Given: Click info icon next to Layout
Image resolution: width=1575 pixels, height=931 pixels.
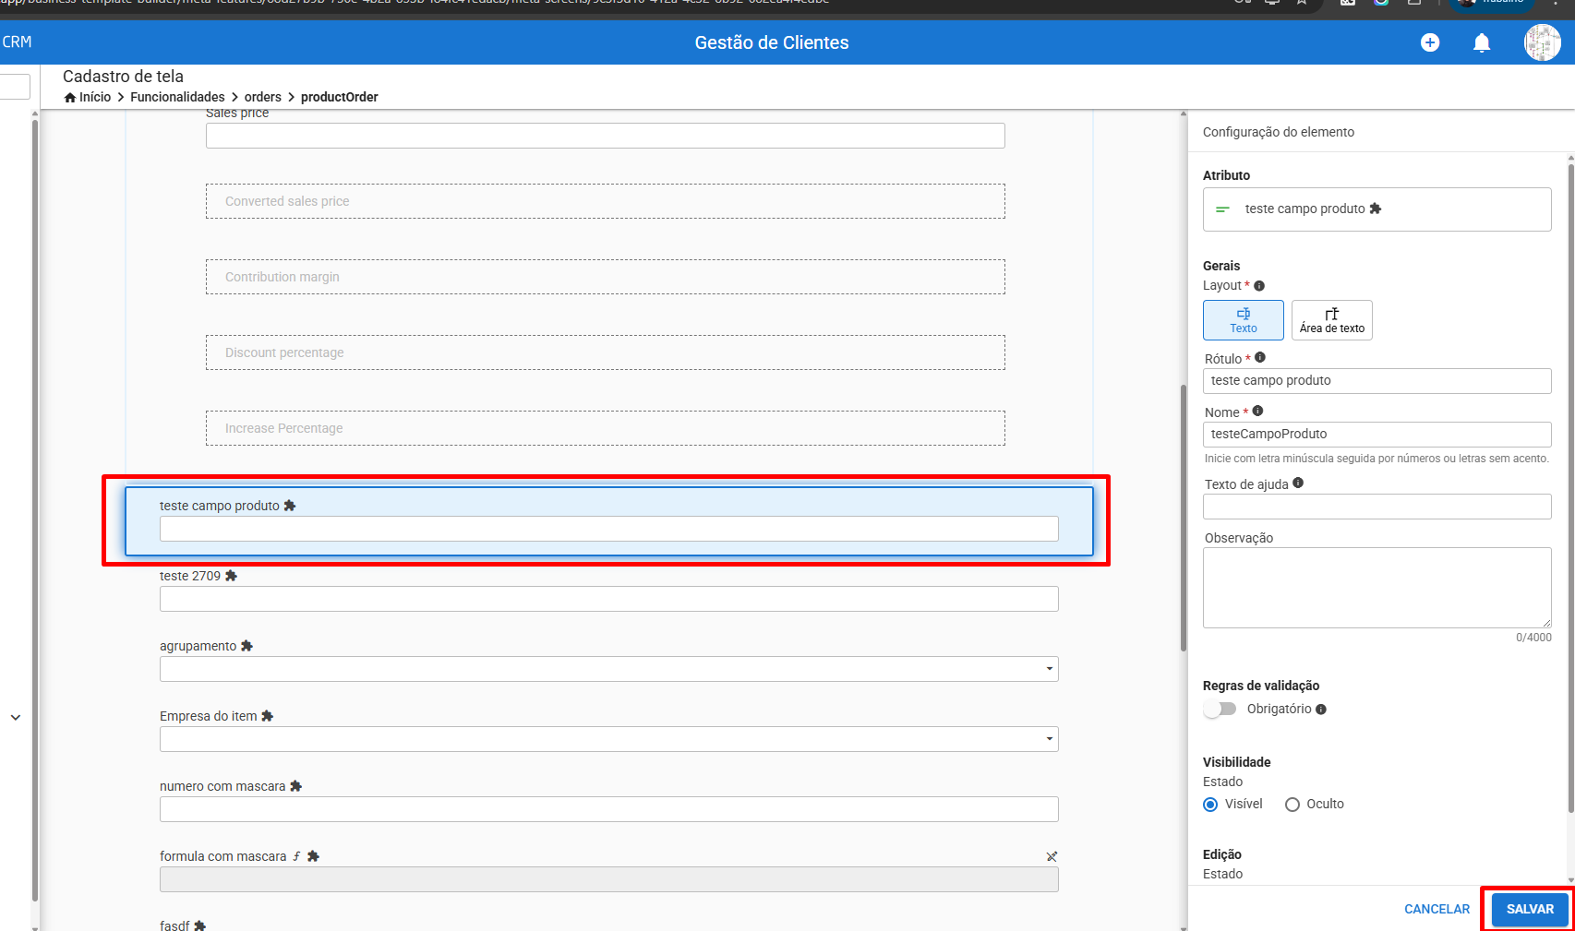Looking at the screenshot, I should pyautogui.click(x=1259, y=286).
